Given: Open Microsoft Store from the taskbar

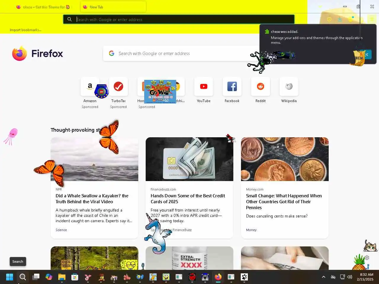Looking at the screenshot, I should (75, 277).
